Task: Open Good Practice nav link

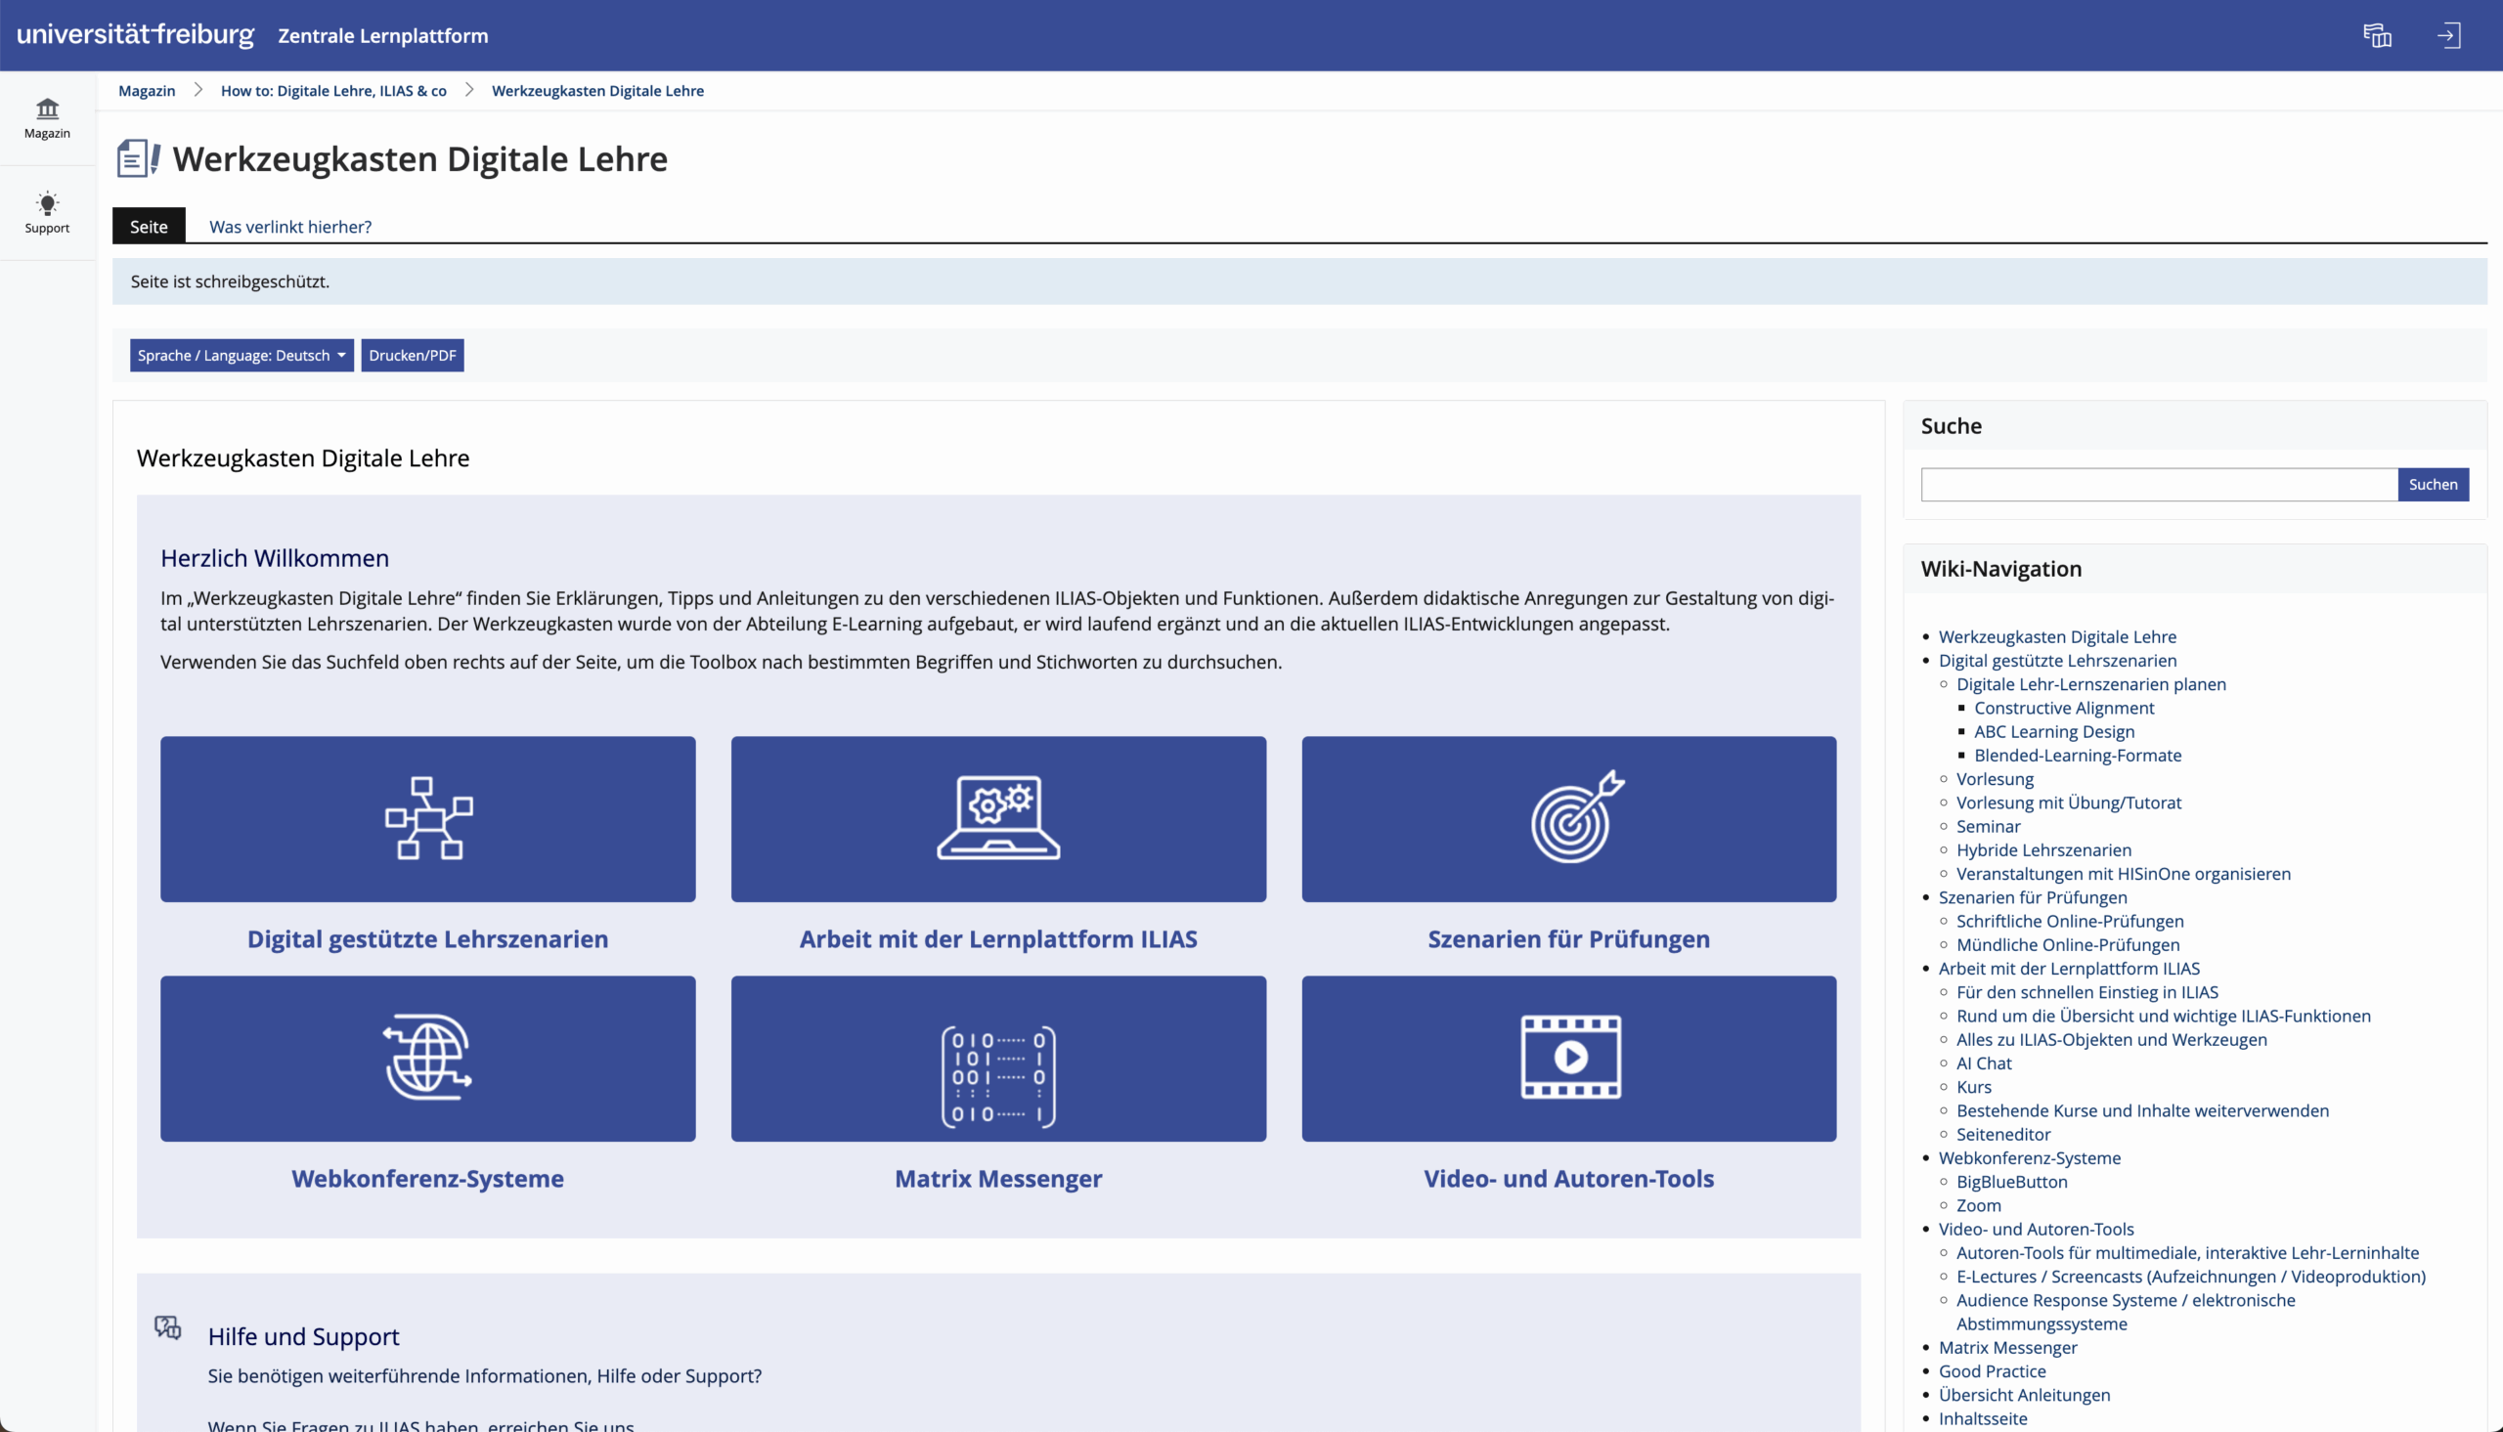Action: coord(1992,1371)
